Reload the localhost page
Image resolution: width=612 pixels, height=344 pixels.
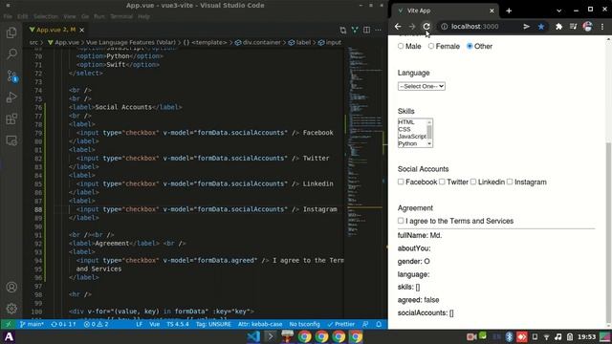[426, 27]
